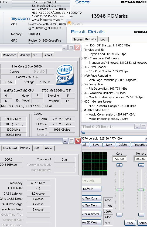Collapse the Multithreaded Test 1 node
147x227 pixels.
click(x=82, y=110)
